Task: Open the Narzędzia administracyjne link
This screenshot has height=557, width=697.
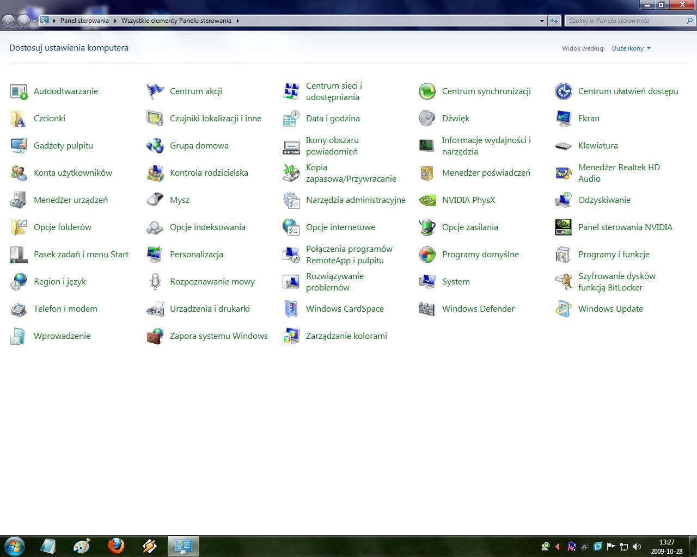Action: [356, 200]
